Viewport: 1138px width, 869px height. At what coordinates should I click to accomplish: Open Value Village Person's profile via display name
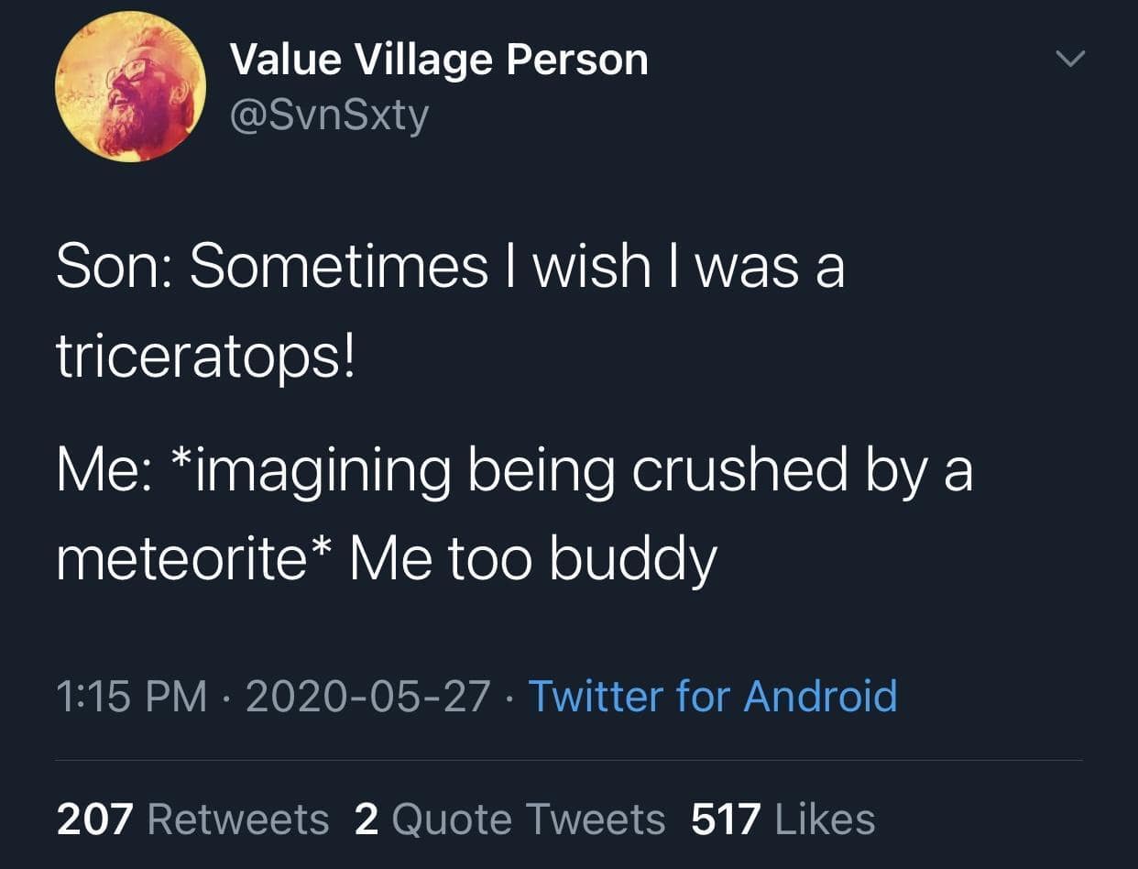pos(440,59)
